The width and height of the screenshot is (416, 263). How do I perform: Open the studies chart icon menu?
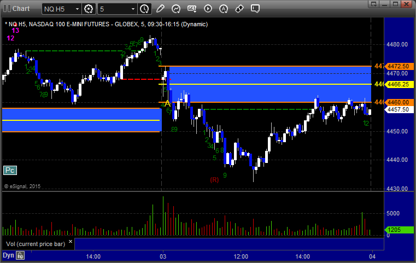(176, 9)
